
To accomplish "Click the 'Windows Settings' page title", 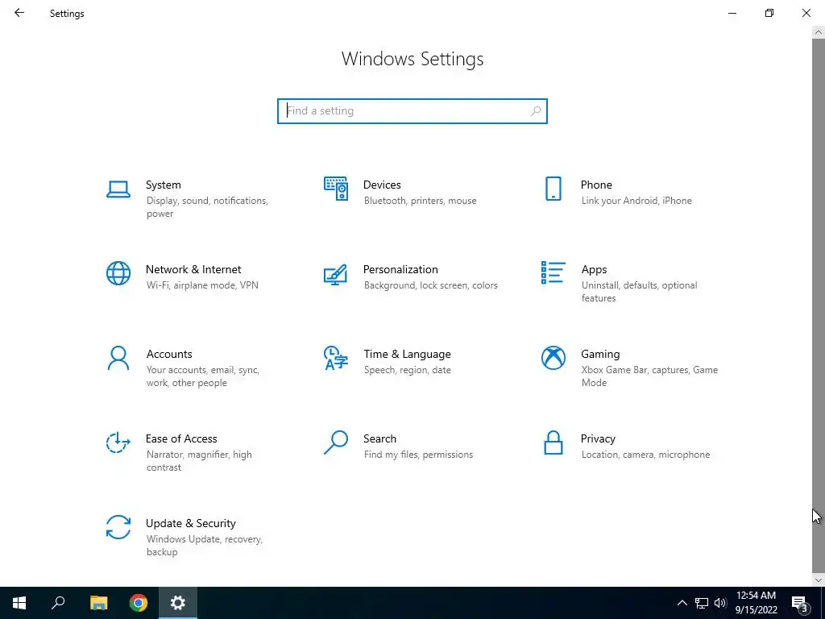I will [412, 59].
